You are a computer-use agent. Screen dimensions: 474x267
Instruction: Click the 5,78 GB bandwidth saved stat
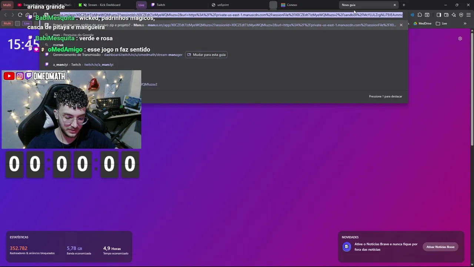(79, 250)
